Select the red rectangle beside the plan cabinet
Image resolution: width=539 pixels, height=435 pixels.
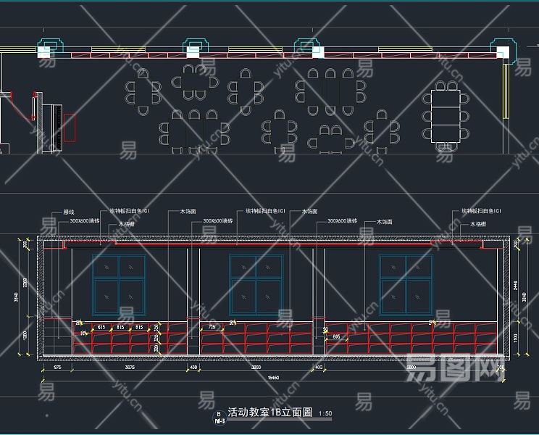70,128
